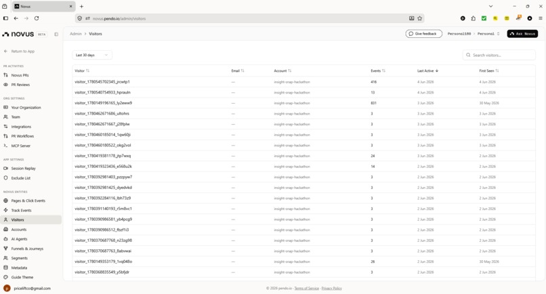Click the Return to App arrow
The width and height of the screenshot is (546, 294).
tap(5, 51)
